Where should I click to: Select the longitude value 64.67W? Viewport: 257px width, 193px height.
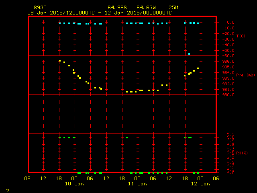coord(146,8)
